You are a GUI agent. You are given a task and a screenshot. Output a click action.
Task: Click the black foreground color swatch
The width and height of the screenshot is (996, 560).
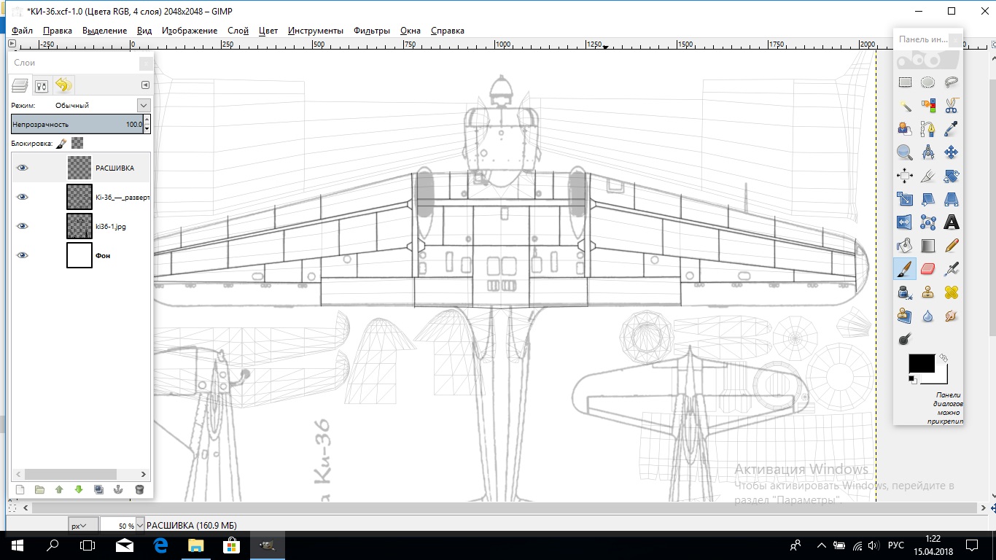[920, 364]
